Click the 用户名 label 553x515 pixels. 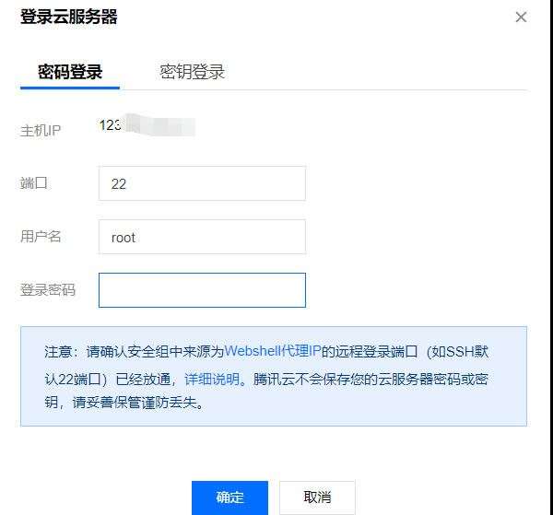coord(41,237)
